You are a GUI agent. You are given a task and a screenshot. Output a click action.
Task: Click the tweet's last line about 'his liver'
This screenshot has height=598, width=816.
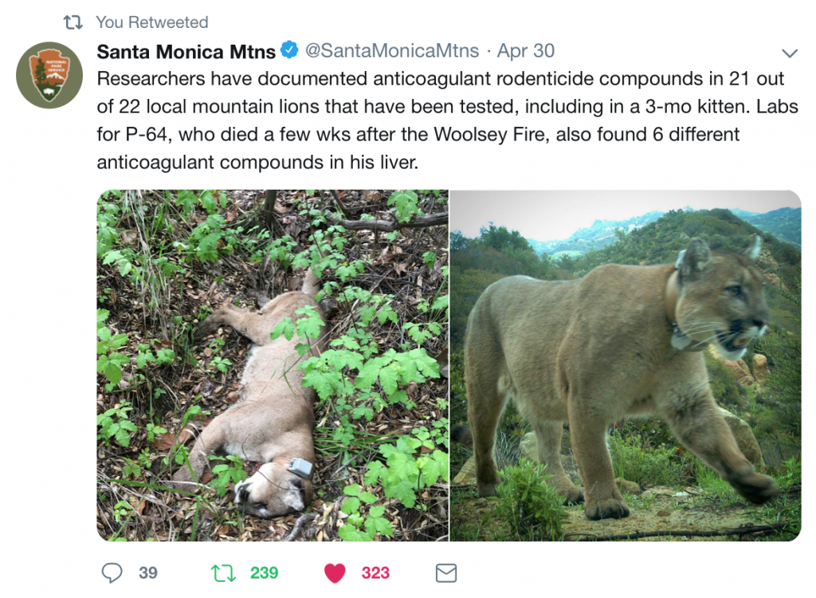click(257, 163)
